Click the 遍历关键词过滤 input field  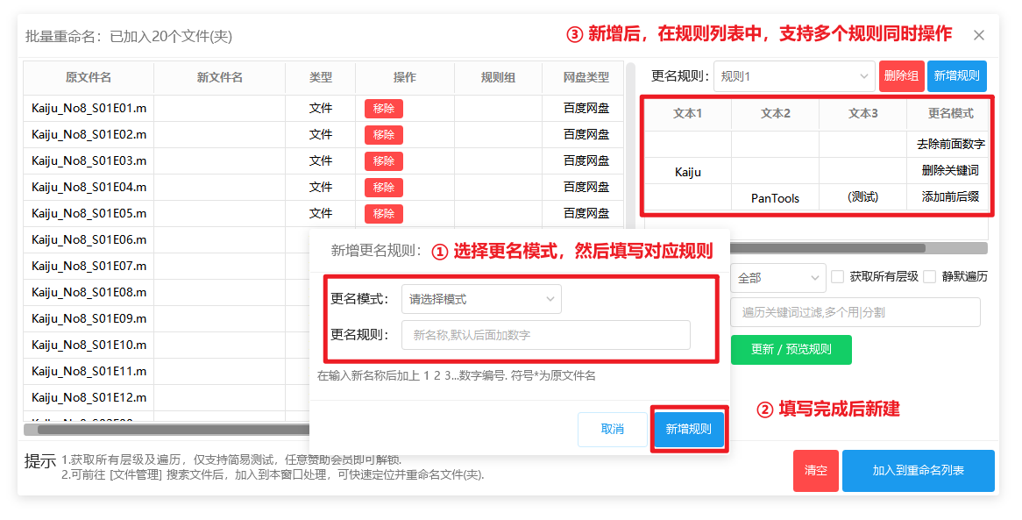click(855, 312)
